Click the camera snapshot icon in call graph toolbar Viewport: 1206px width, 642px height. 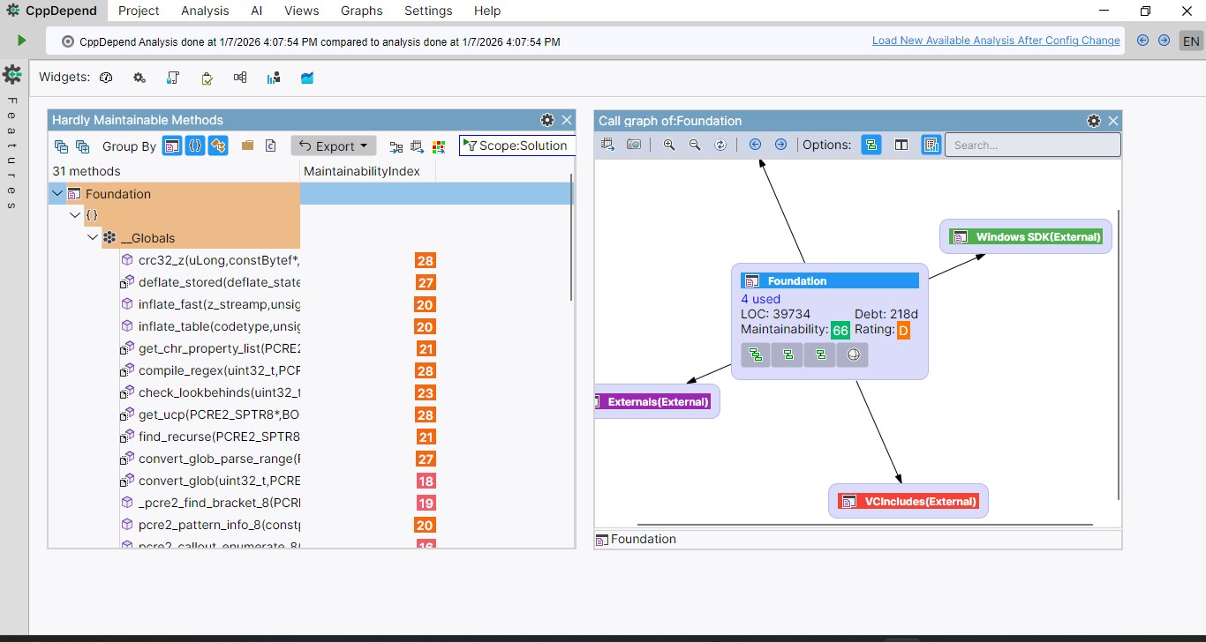tap(634, 145)
